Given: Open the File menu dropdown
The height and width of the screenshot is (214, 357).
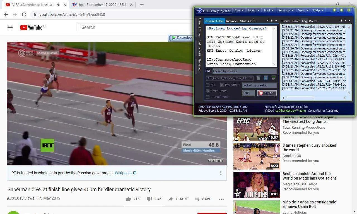Looking at the screenshot, I should point(239,10).
